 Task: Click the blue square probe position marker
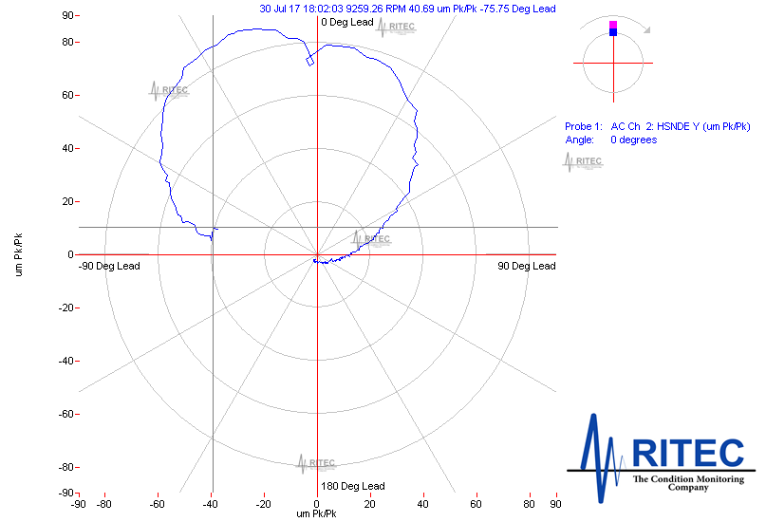pos(613,32)
